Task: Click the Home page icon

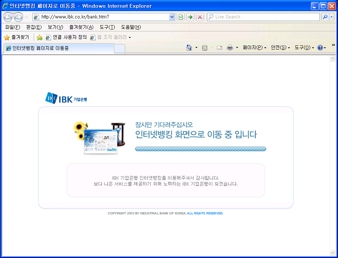Action: click(189, 48)
